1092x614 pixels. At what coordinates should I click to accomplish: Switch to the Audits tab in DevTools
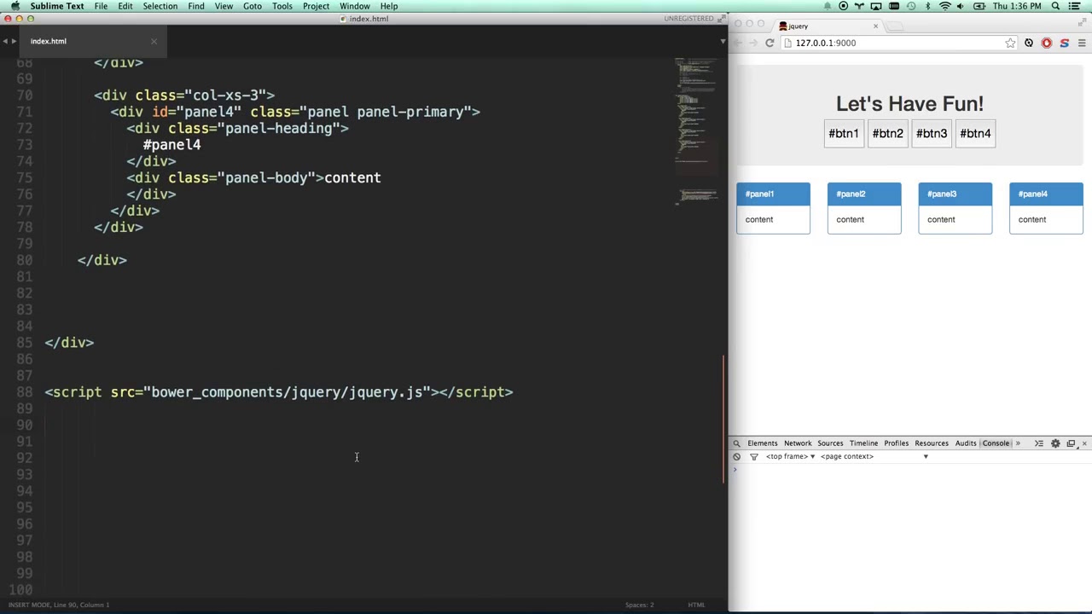point(966,443)
